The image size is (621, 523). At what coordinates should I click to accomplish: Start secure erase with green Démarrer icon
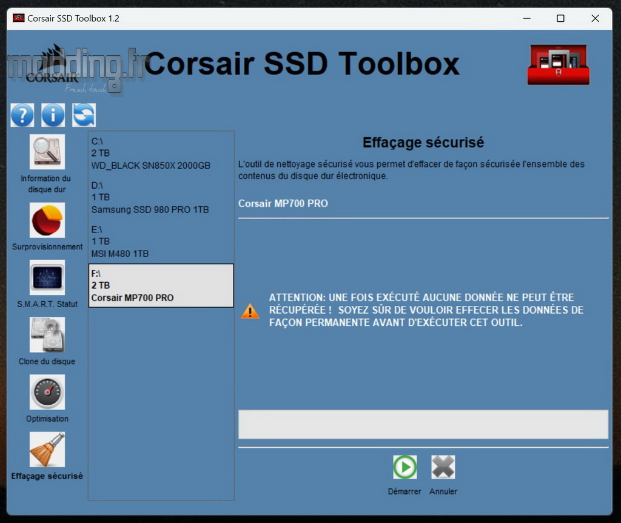coord(404,467)
